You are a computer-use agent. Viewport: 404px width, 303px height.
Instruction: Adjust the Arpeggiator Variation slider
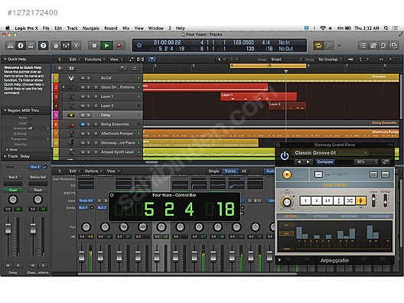pos(373,200)
